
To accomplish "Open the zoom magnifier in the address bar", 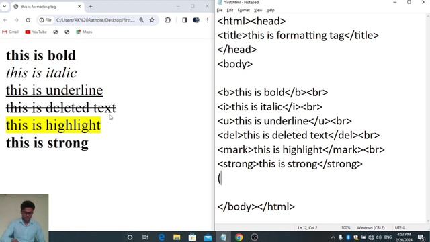I will (142, 20).
